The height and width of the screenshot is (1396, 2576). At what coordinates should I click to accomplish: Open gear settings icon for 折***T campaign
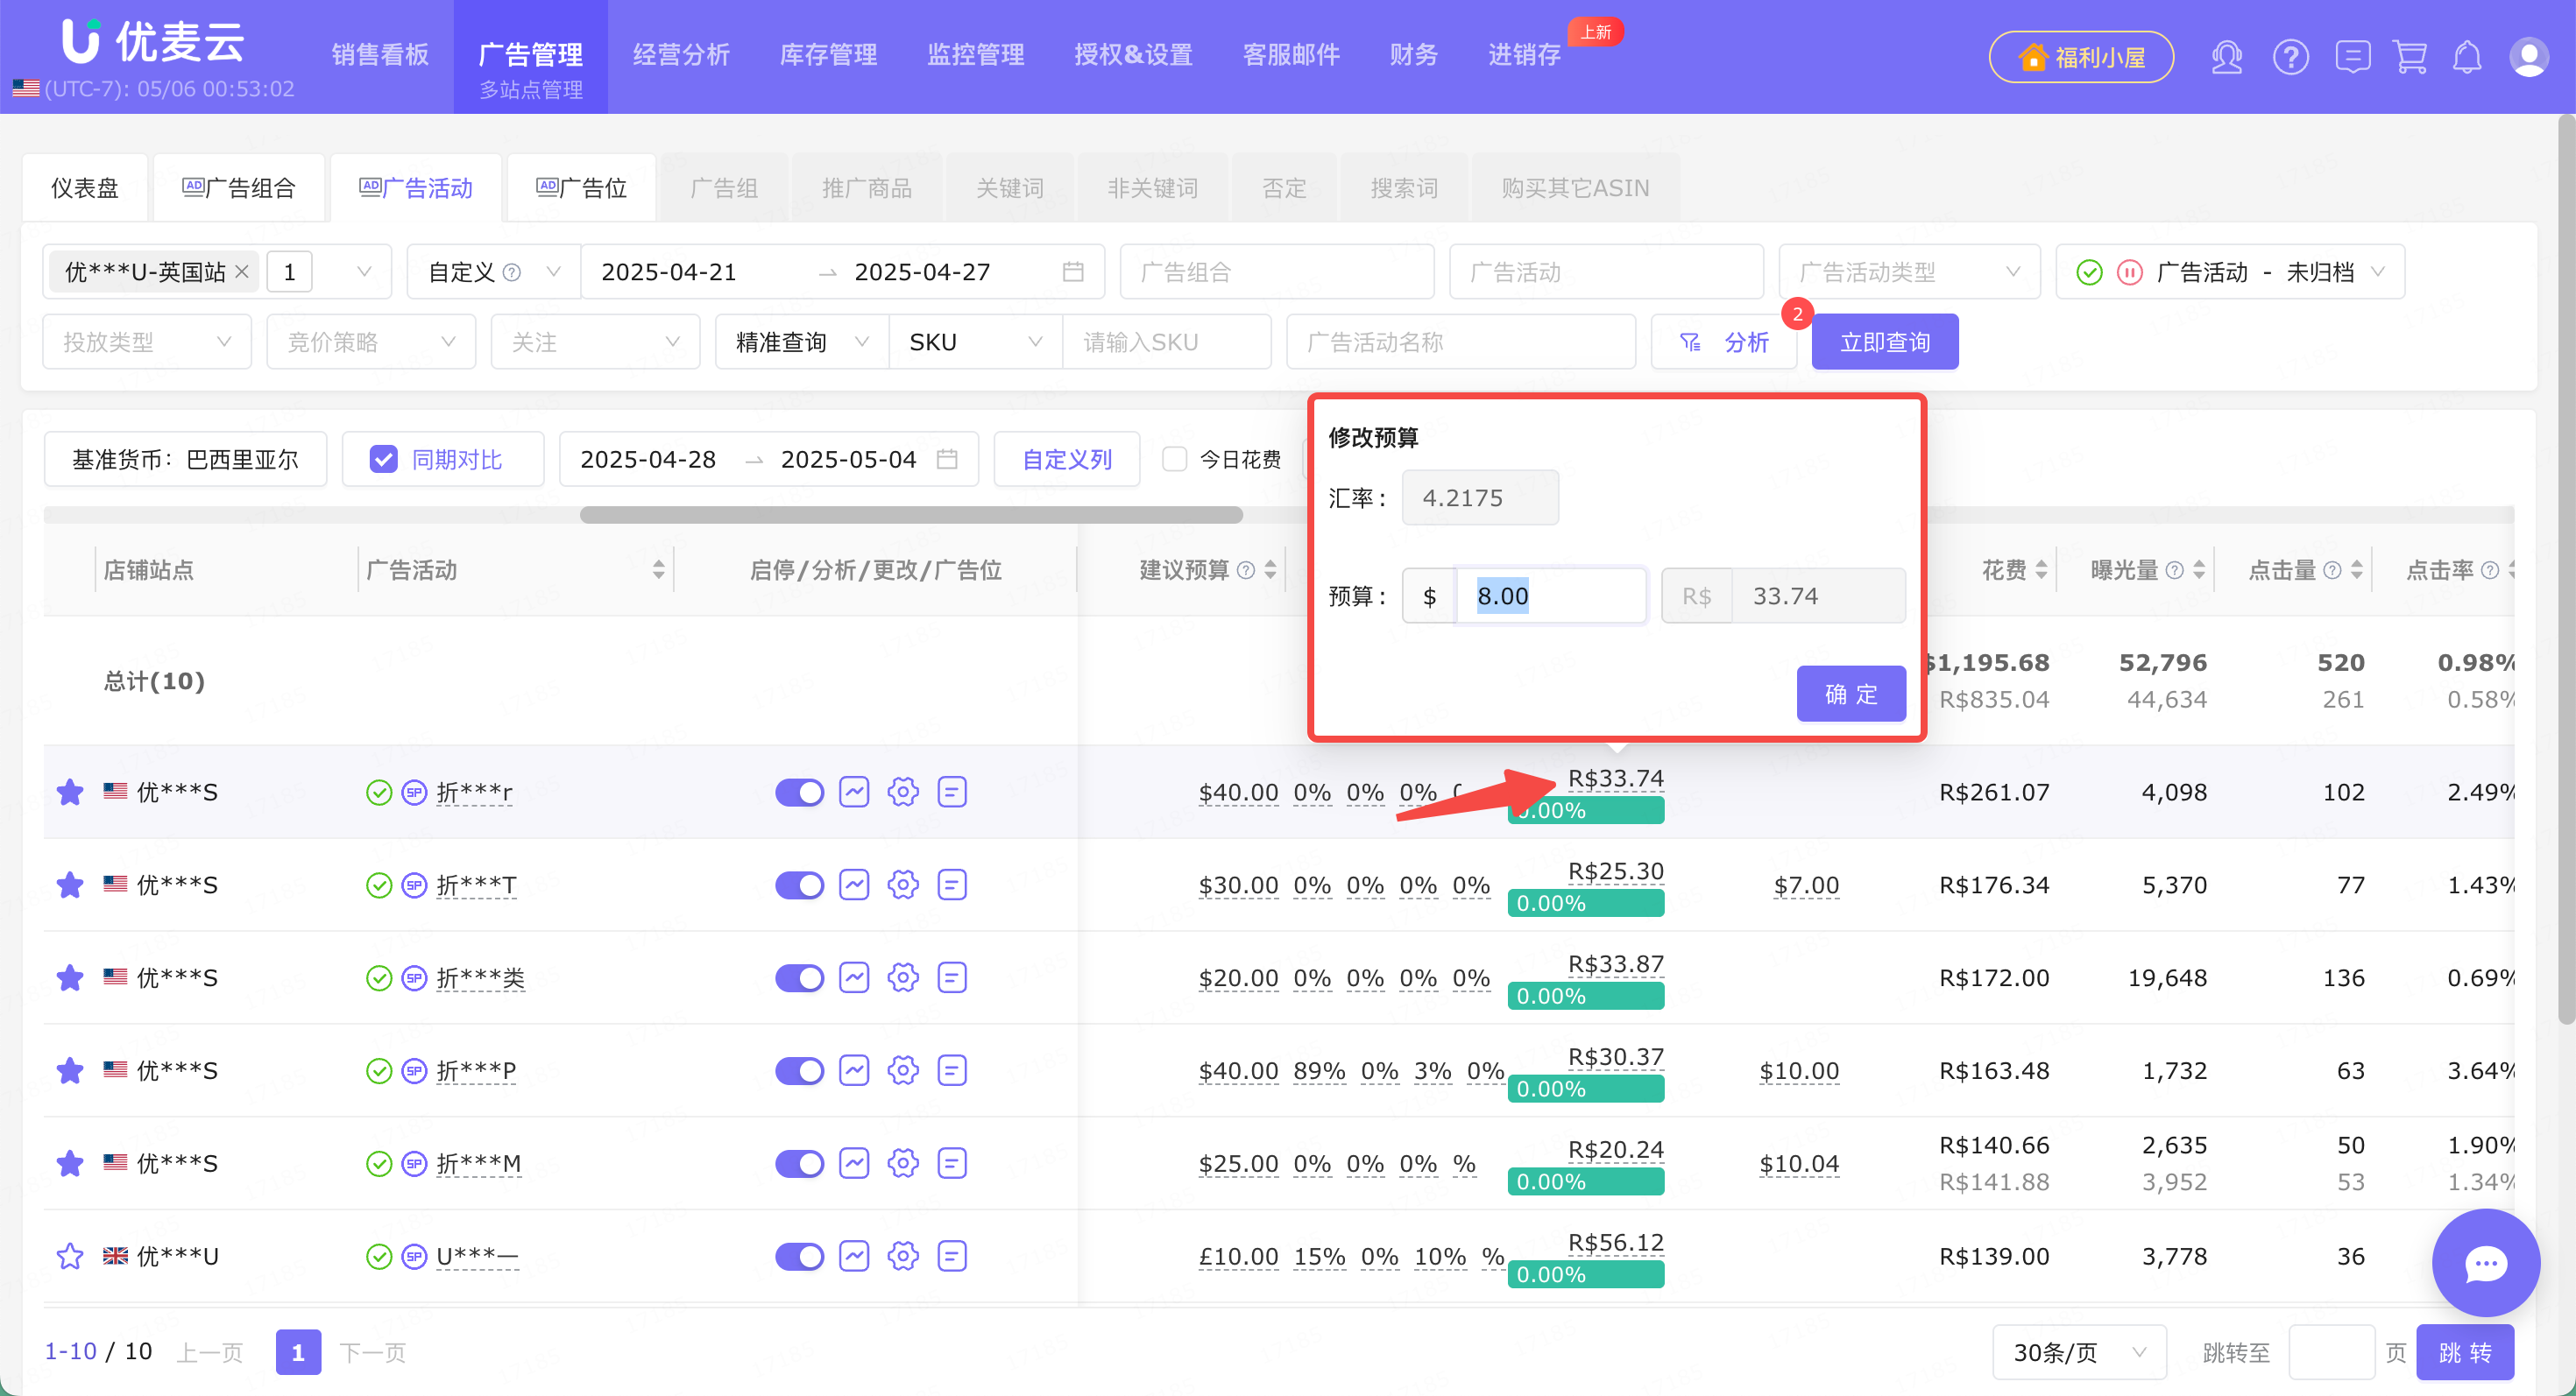click(903, 885)
